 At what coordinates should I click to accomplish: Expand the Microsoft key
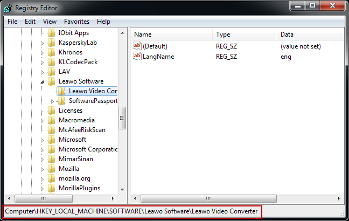[42, 140]
